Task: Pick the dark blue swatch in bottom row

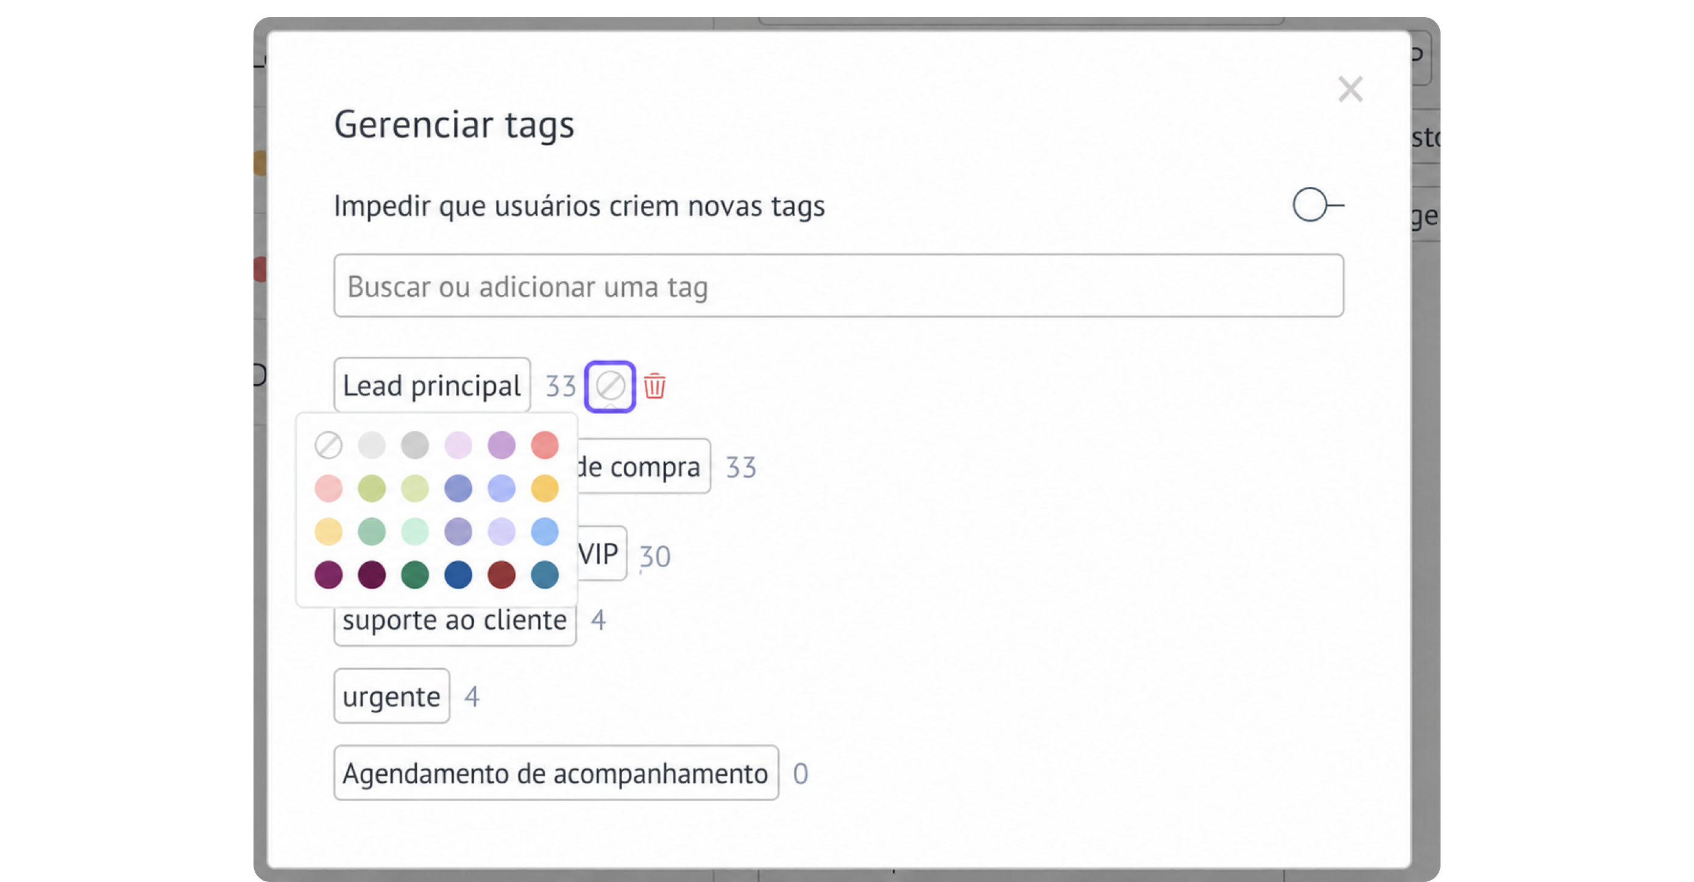Action: click(458, 574)
